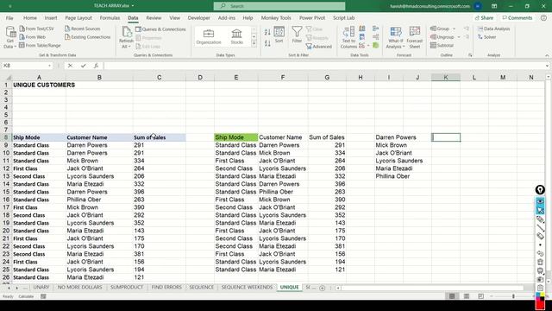The image size is (552, 311).
Task: Select Page Layout view in status bar
Action: 467,296
